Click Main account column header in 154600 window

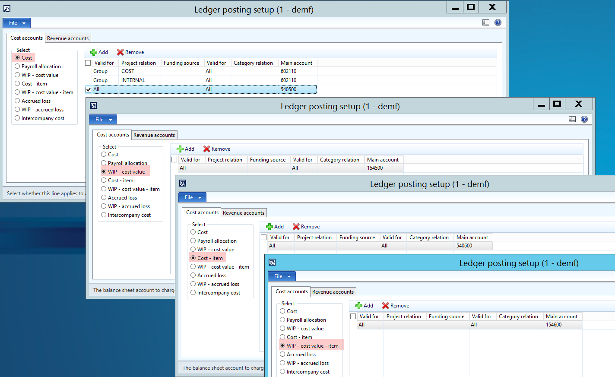tap(561, 317)
